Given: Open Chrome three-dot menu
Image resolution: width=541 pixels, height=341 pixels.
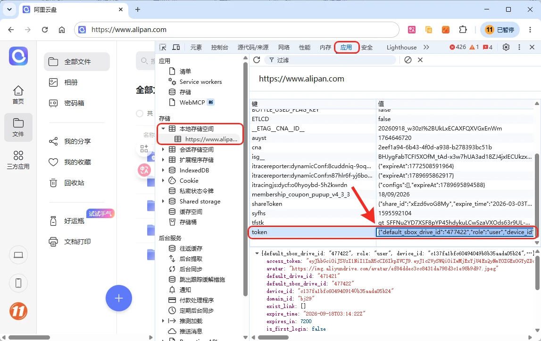Looking at the screenshot, I should pos(530,30).
